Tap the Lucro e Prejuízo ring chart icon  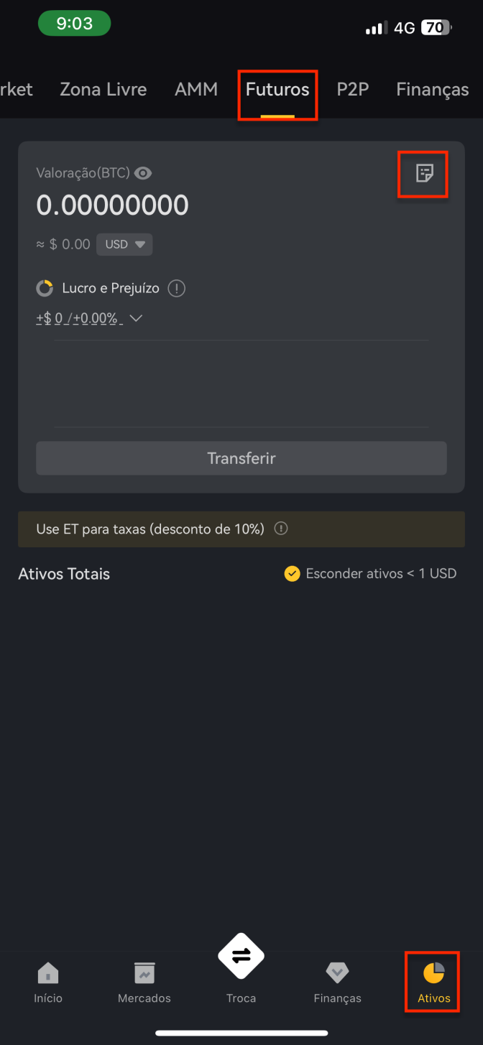click(x=45, y=289)
